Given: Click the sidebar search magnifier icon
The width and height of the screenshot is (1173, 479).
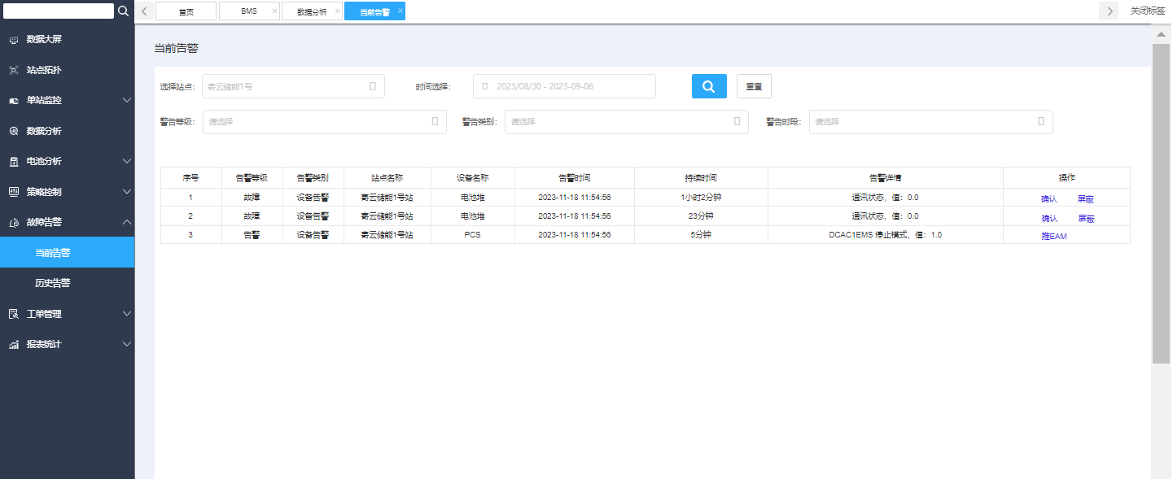Looking at the screenshot, I should (124, 11).
